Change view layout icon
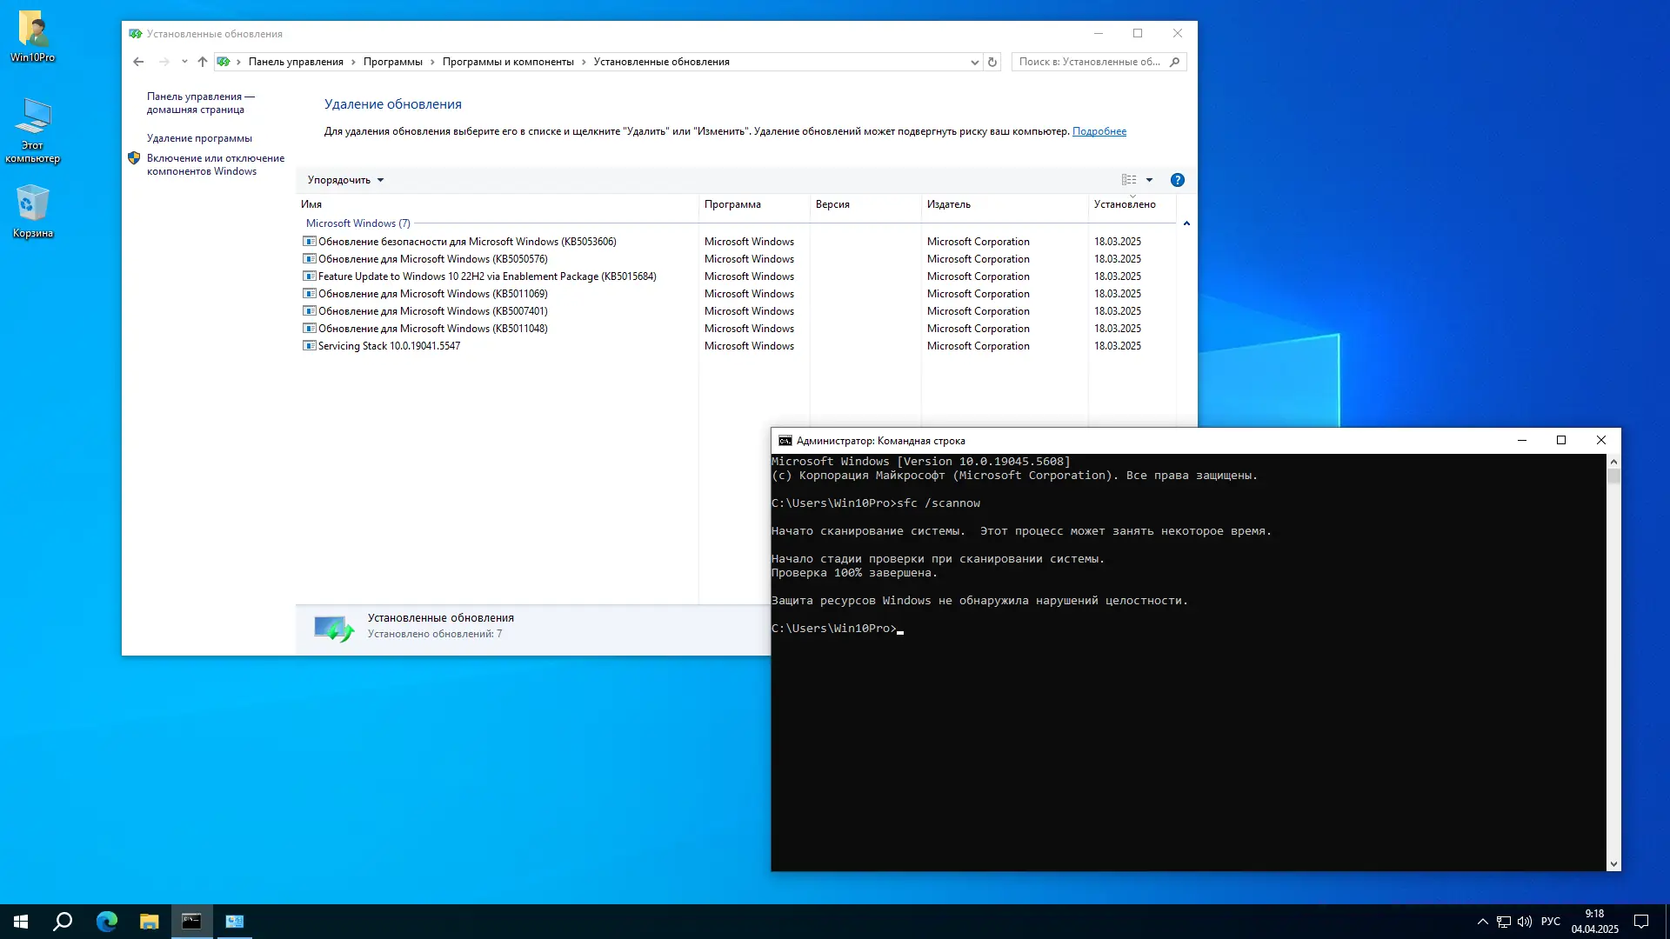Image resolution: width=1670 pixels, height=939 pixels. click(x=1129, y=180)
